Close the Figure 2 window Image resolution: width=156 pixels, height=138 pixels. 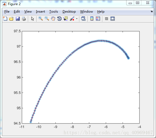point(148,3)
